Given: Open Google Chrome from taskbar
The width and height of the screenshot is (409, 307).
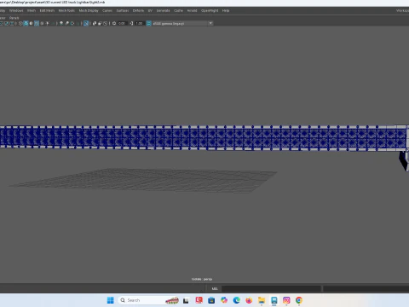Looking at the screenshot, I should click(299, 300).
